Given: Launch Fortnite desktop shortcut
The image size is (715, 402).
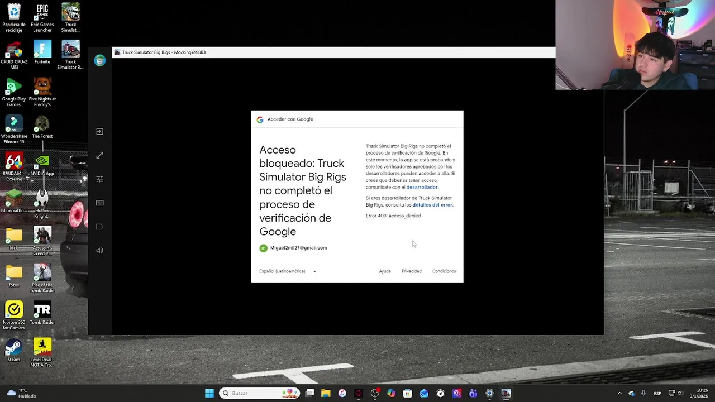Looking at the screenshot, I should [42, 52].
